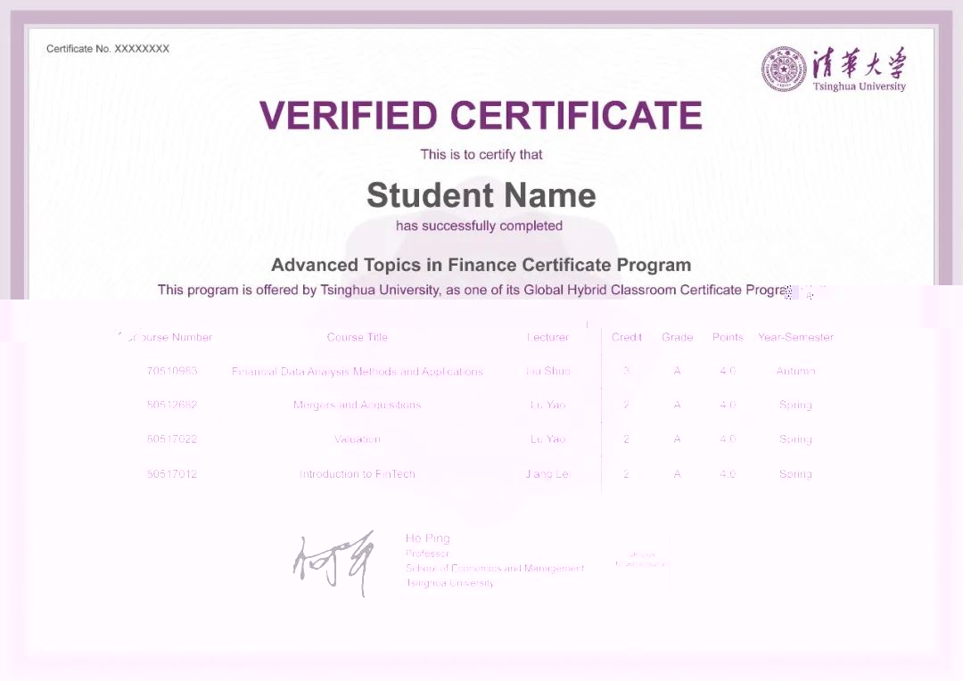Click the credit "3" in Financial Data Analysis row
The height and width of the screenshot is (681, 963).
[627, 371]
